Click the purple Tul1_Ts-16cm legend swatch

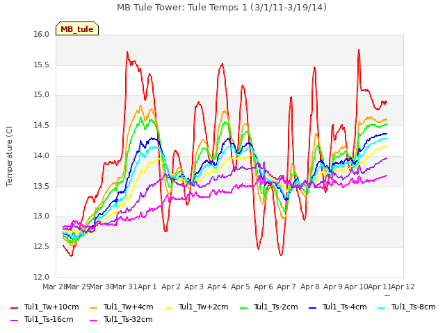click(14, 320)
